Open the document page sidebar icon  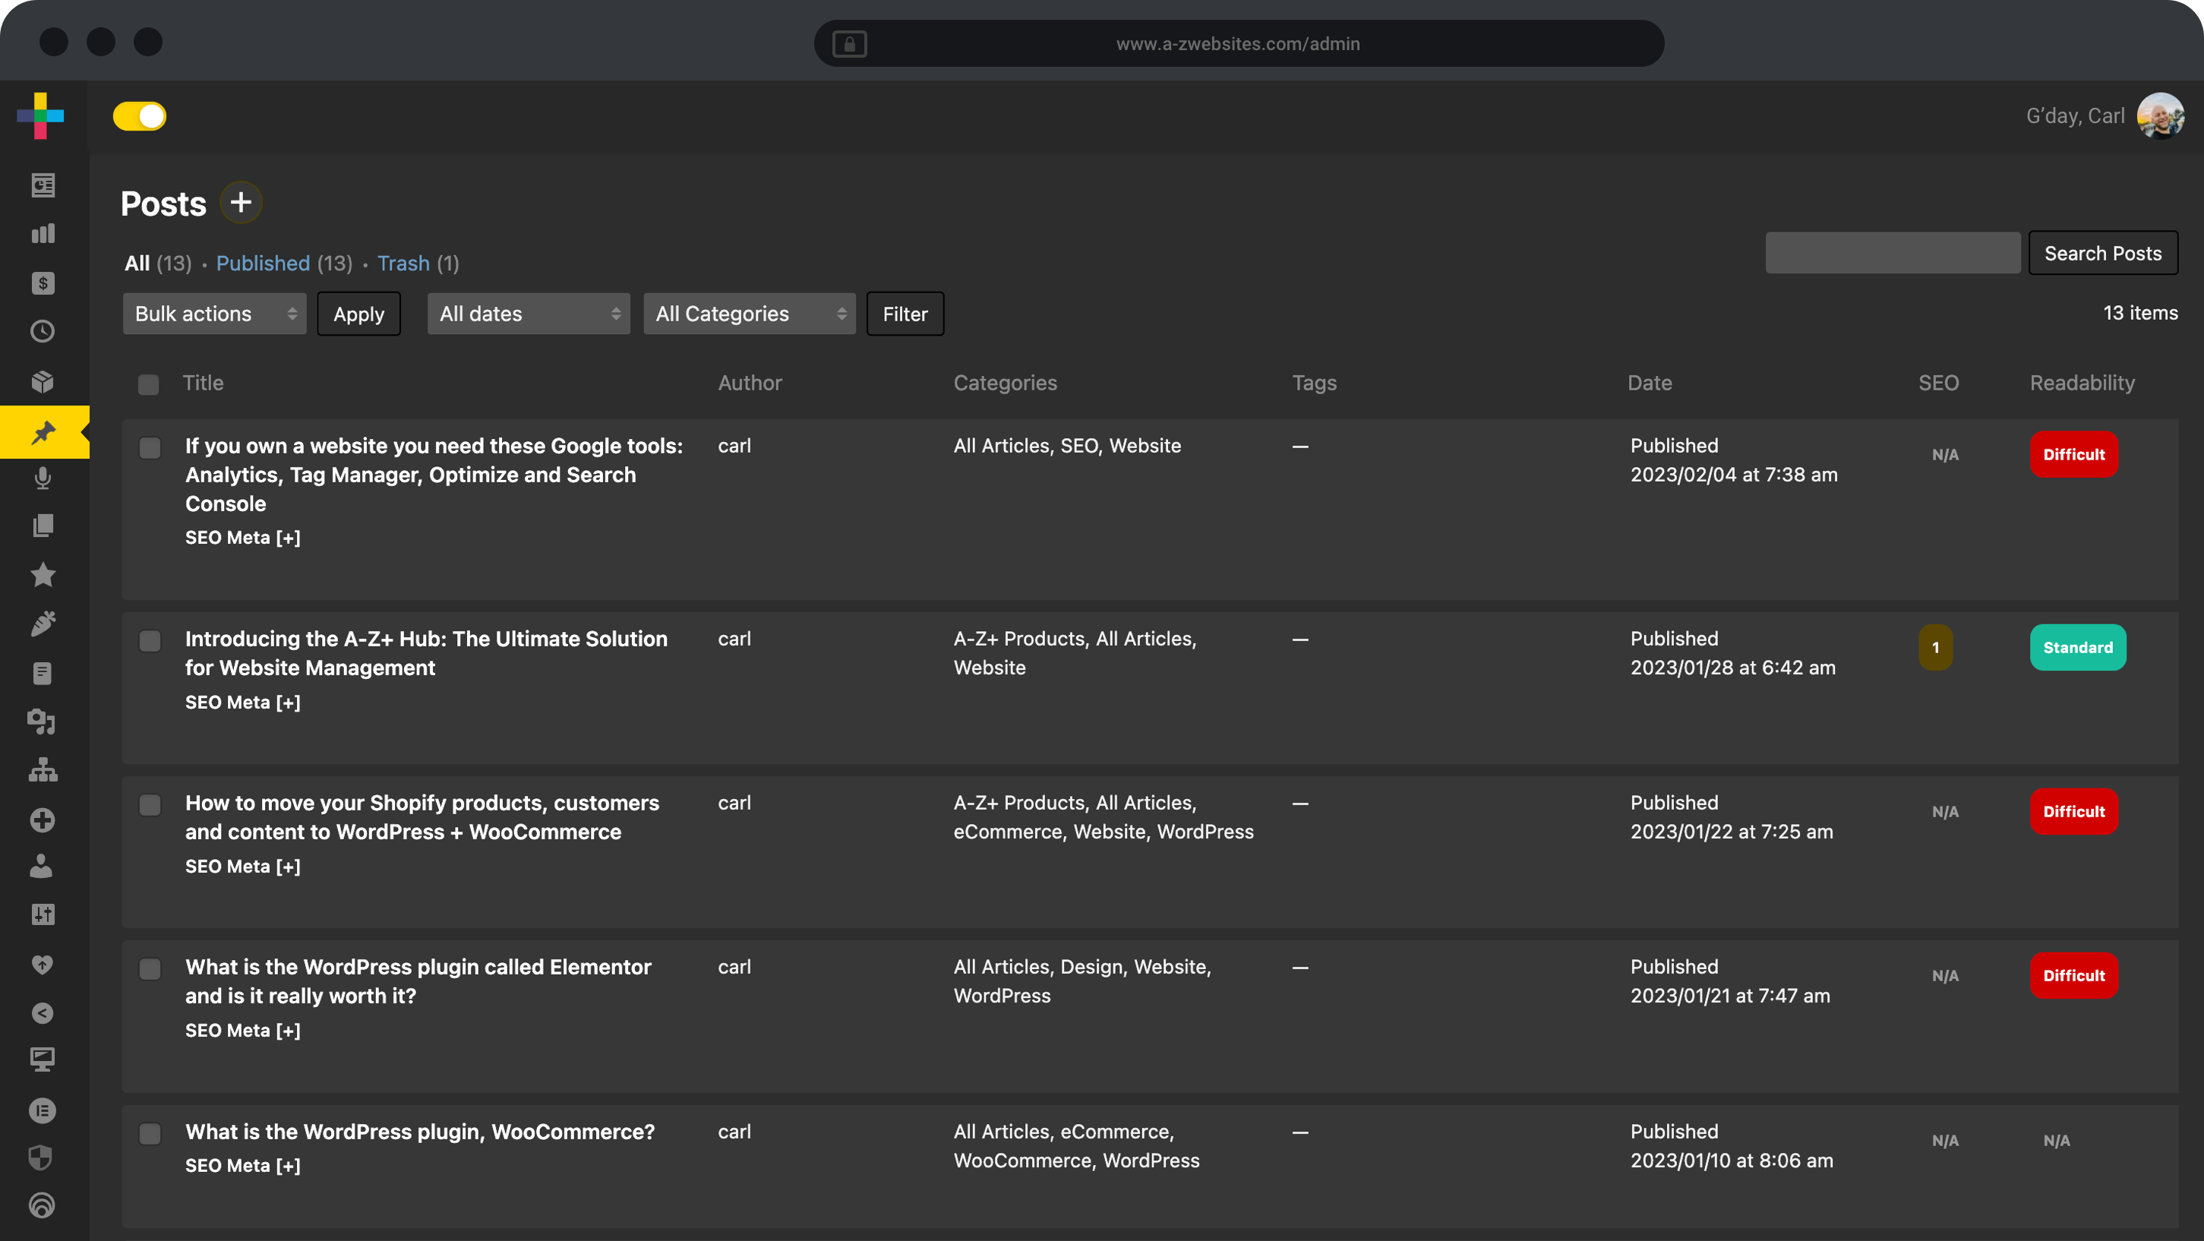(x=43, y=674)
